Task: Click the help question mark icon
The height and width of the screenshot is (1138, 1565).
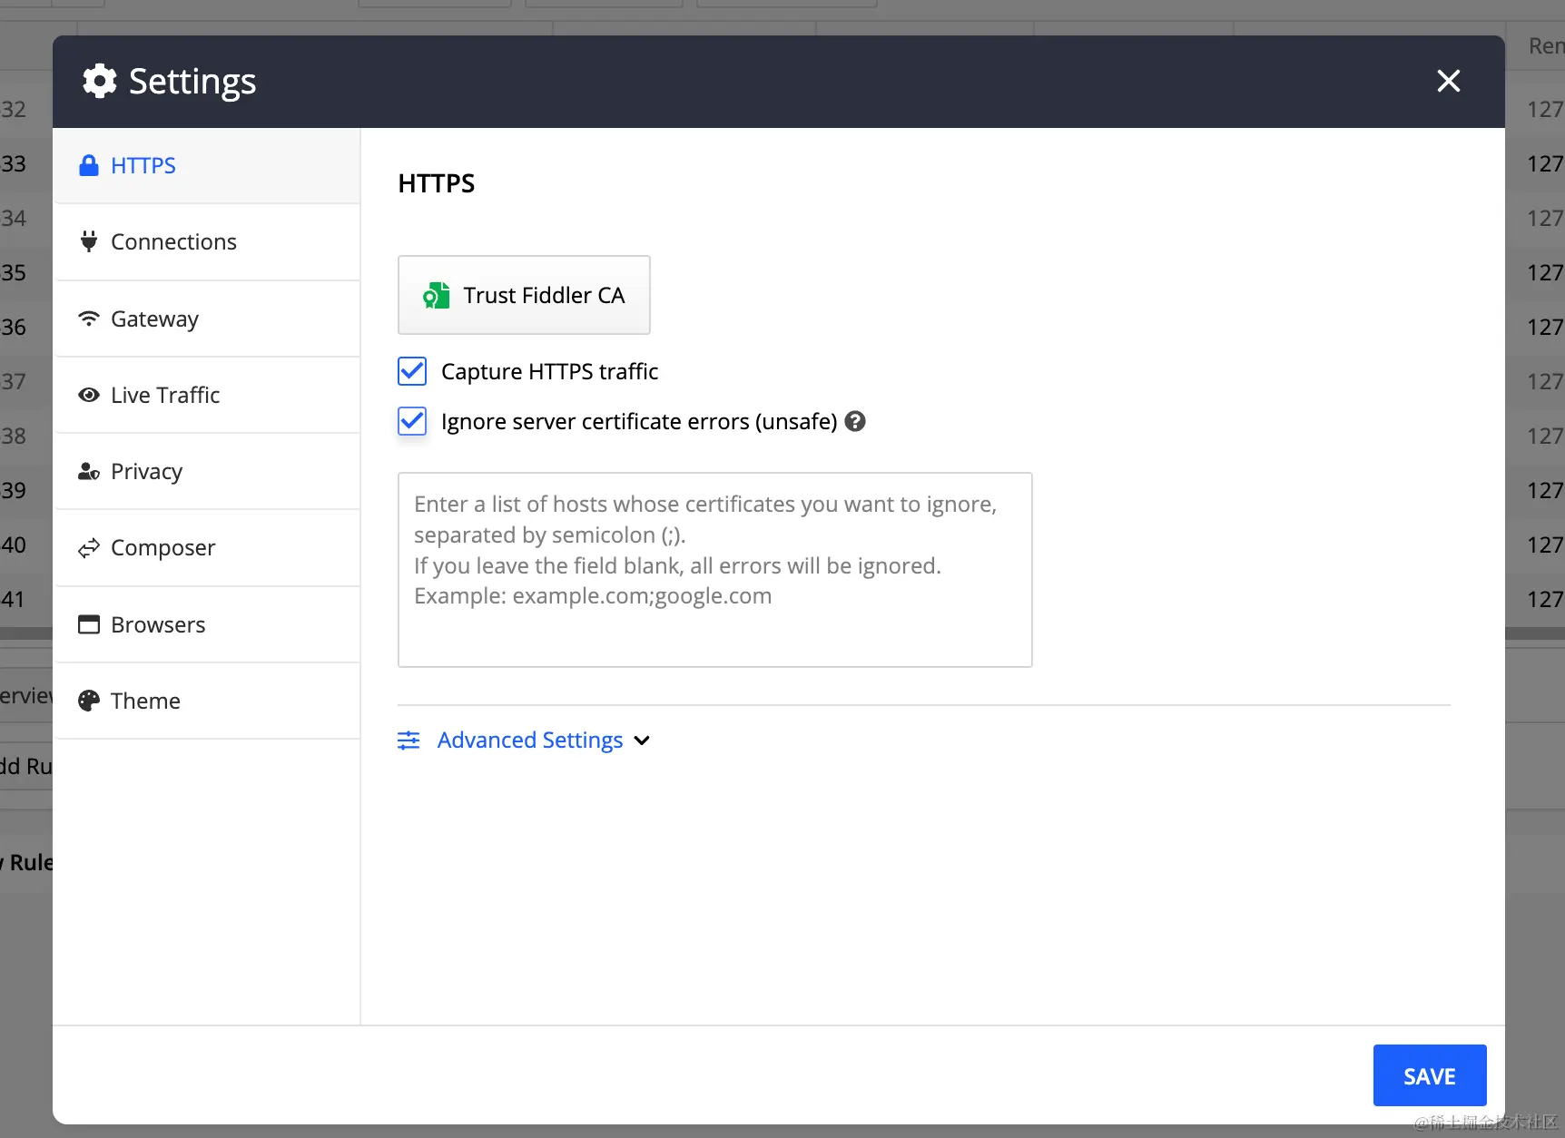Action: [855, 421]
